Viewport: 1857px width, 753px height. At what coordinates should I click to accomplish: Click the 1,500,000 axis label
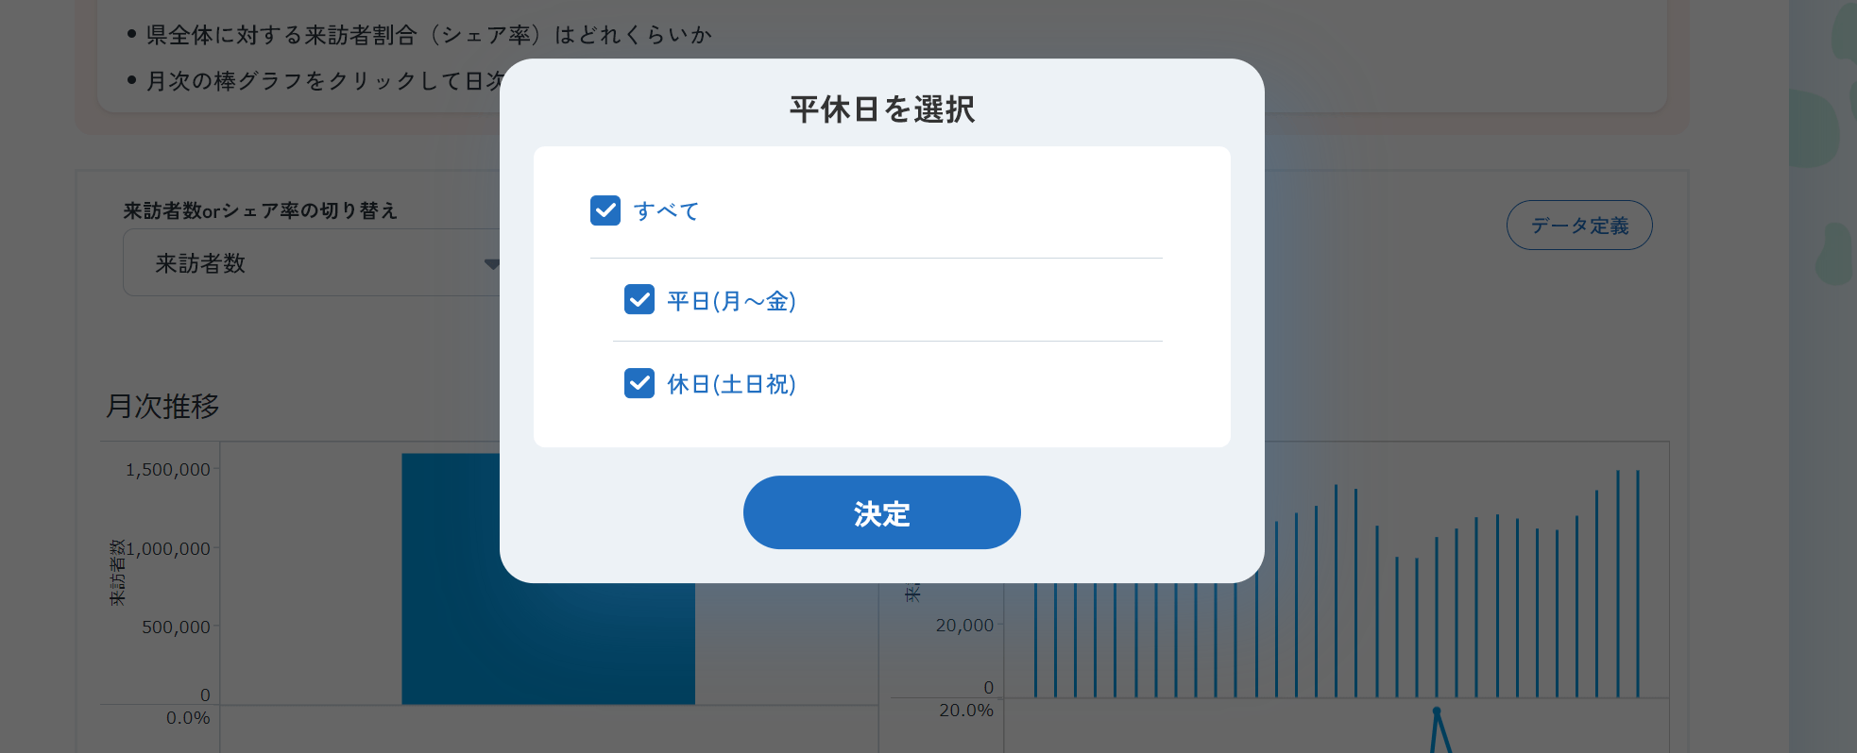(168, 469)
